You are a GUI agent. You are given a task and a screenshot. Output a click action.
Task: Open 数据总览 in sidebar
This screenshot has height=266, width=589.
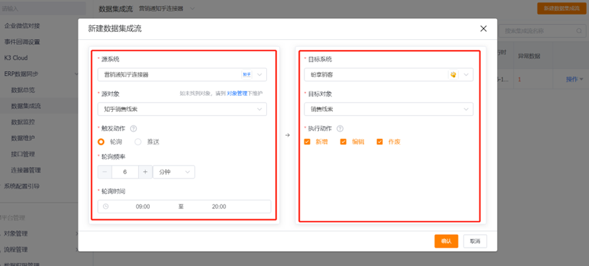coord(23,90)
